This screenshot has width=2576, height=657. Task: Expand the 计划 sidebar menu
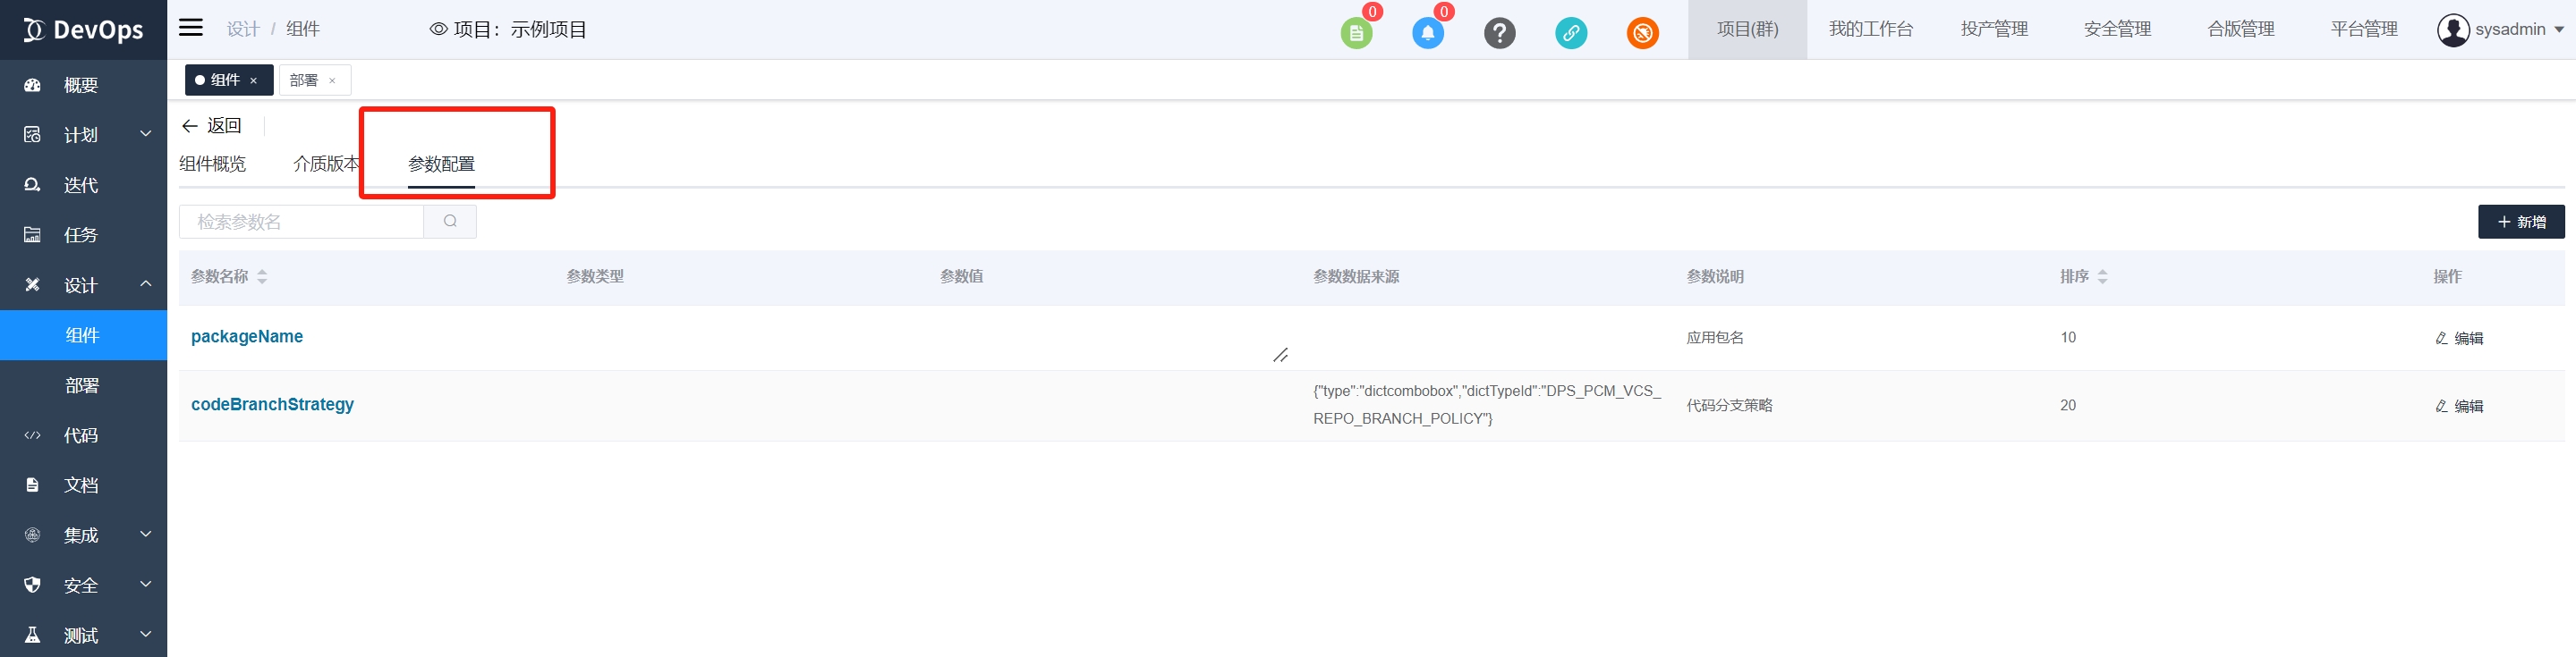pos(83,135)
